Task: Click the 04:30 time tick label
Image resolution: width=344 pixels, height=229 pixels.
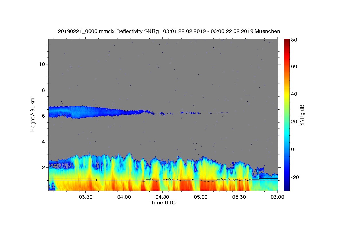Action: tap(162, 197)
